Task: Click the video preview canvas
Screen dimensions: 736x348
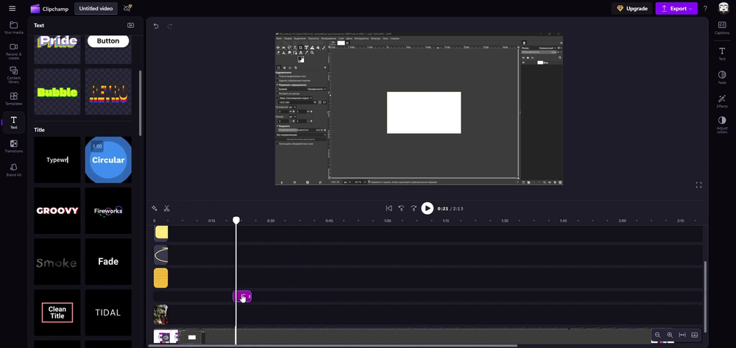Action: point(419,109)
